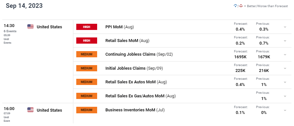
Task: Click MEDIUM badge beside Business Inventories MoM
Action: [87, 110]
